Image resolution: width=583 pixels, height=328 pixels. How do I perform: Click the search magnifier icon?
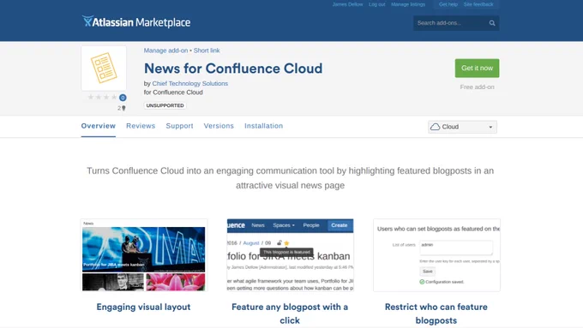coord(492,23)
